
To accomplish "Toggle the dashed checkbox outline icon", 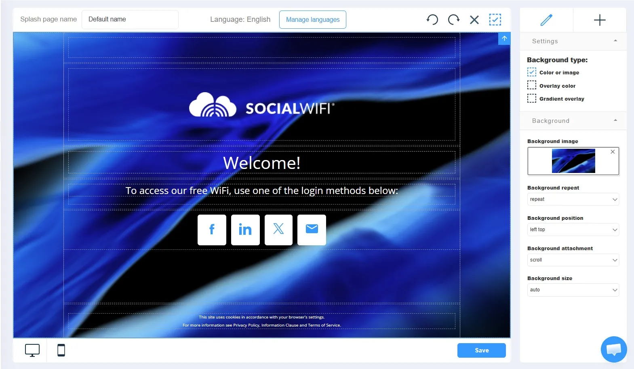I will (495, 19).
